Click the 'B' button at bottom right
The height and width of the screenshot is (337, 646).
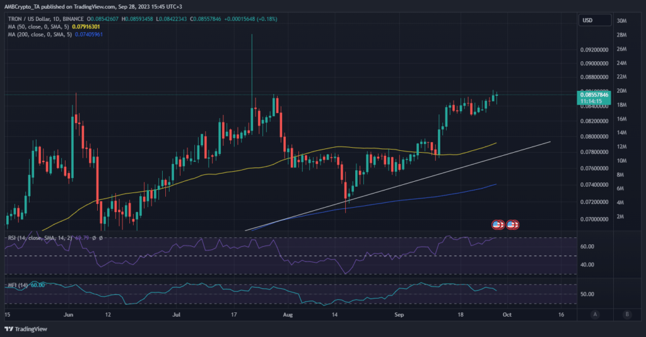(x=626, y=314)
